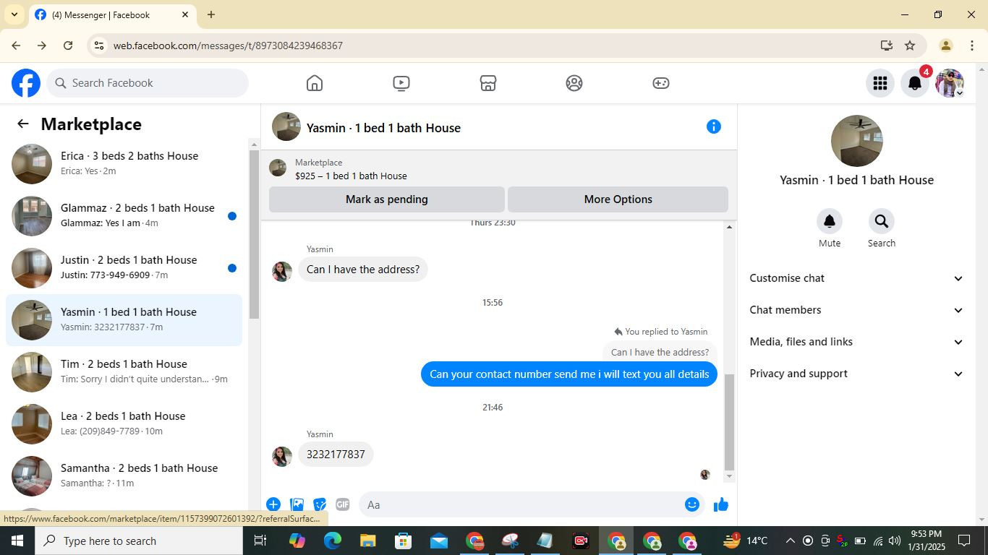Open conversation information (i) icon
Image resolution: width=988 pixels, height=555 pixels.
(x=714, y=126)
